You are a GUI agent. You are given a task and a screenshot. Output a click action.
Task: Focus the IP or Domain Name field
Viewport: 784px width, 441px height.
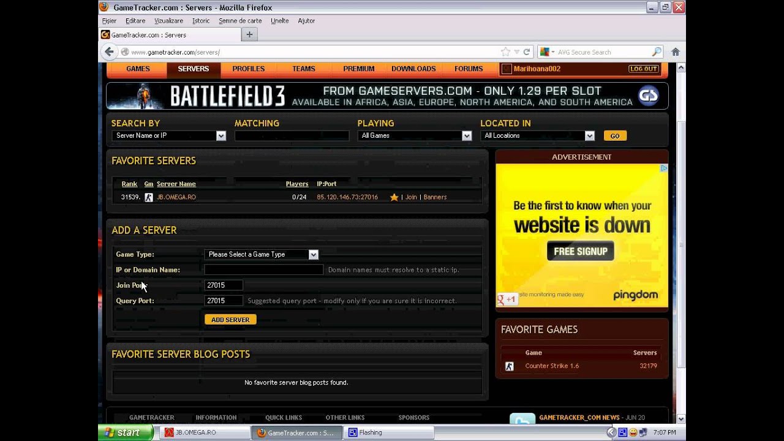pos(263,269)
